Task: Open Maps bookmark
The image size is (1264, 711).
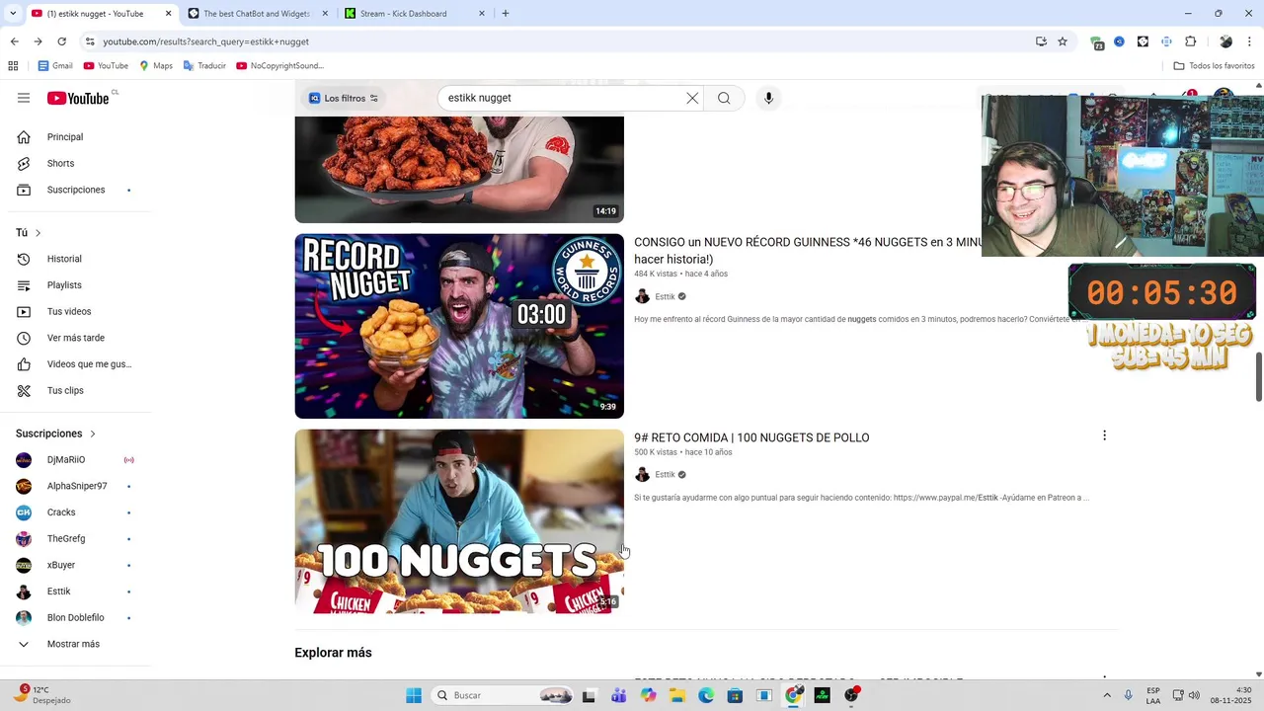Action: pyautogui.click(x=156, y=66)
